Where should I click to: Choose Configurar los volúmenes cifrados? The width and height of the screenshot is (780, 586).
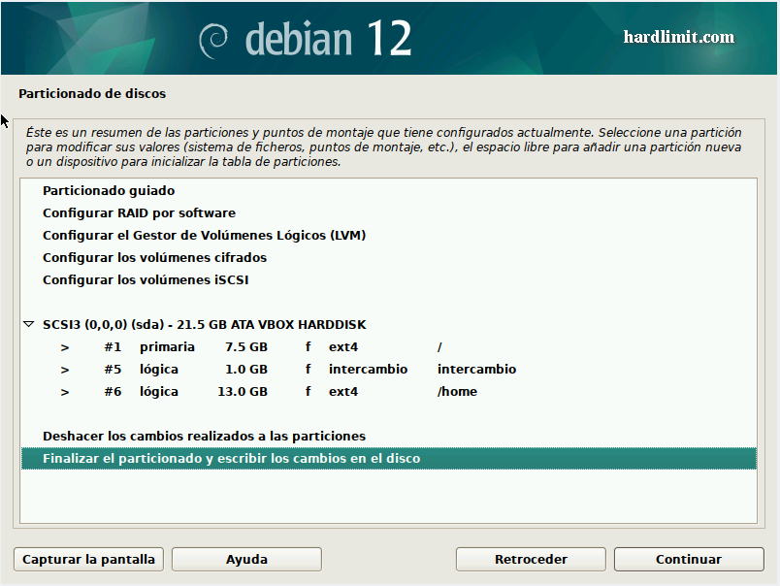[154, 258]
